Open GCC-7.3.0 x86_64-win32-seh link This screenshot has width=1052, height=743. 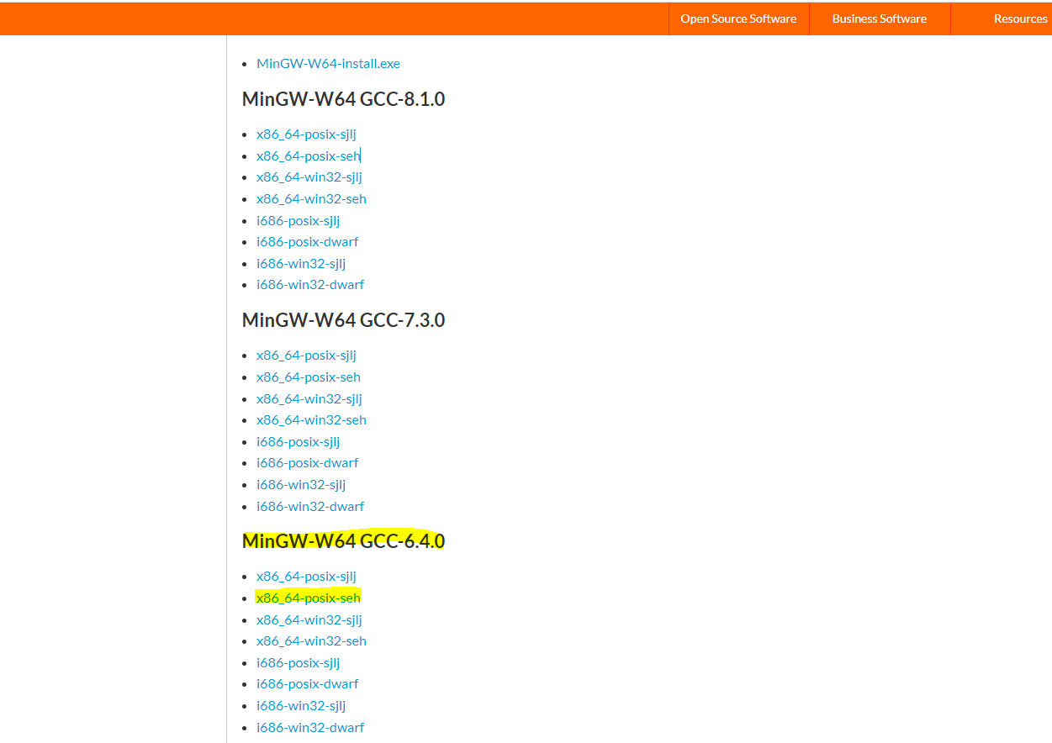(x=311, y=420)
